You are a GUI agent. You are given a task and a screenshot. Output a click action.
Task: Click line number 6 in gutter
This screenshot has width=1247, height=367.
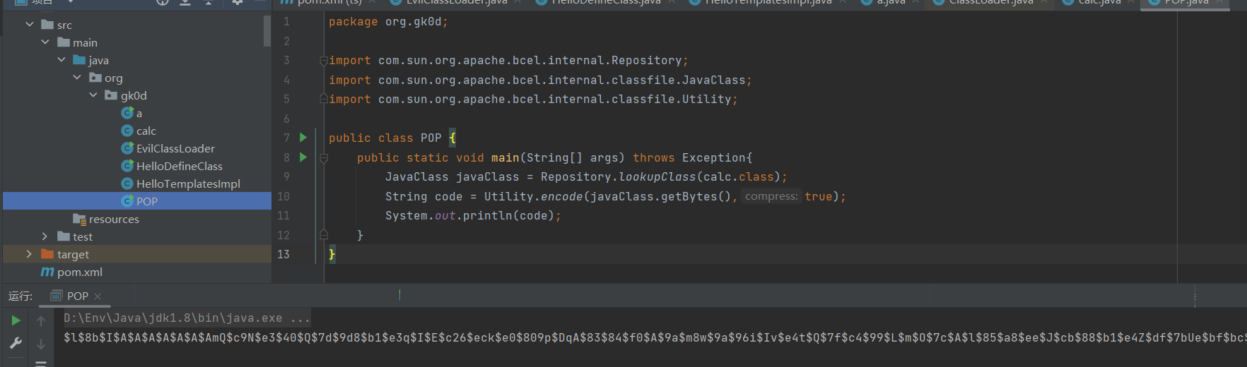click(286, 119)
